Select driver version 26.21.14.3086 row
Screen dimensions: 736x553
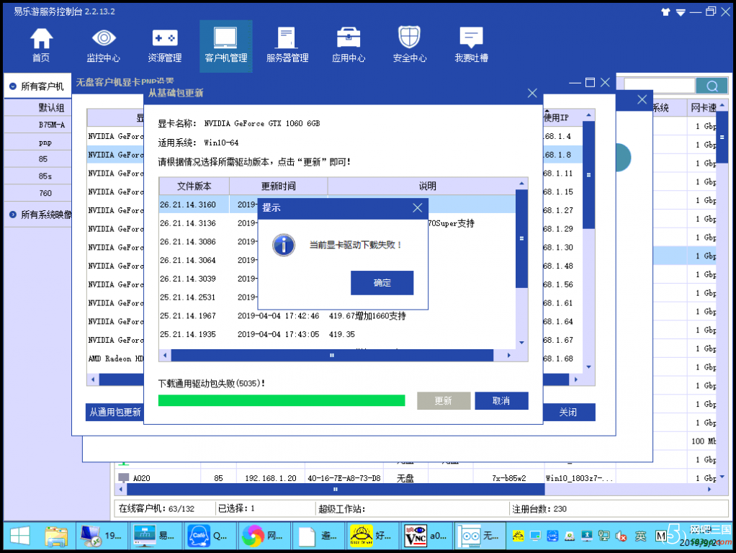(x=337, y=241)
